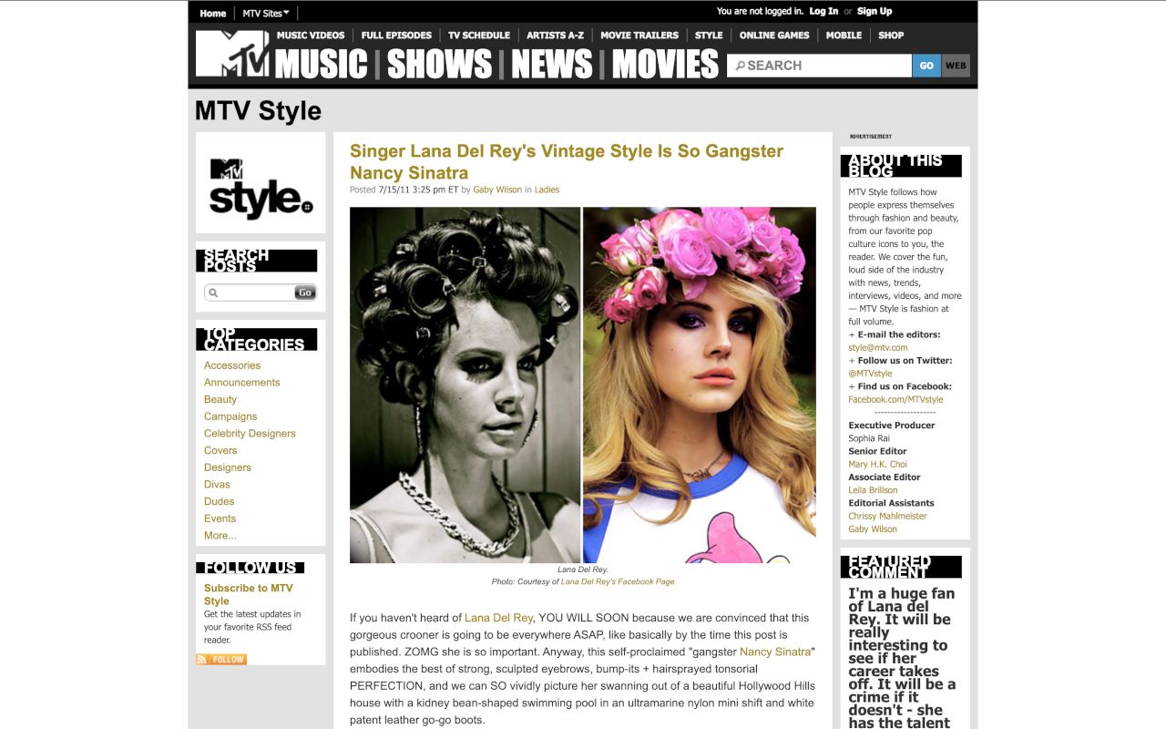This screenshot has width=1166, height=729.
Task: Click Lana Del Rey link in article body
Action: click(x=499, y=618)
